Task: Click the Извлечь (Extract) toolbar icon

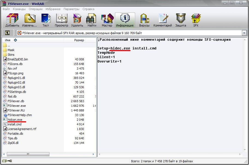Action: click(x=29, y=20)
